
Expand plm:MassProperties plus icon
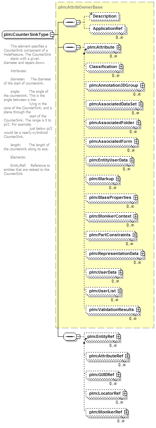pos(135,197)
